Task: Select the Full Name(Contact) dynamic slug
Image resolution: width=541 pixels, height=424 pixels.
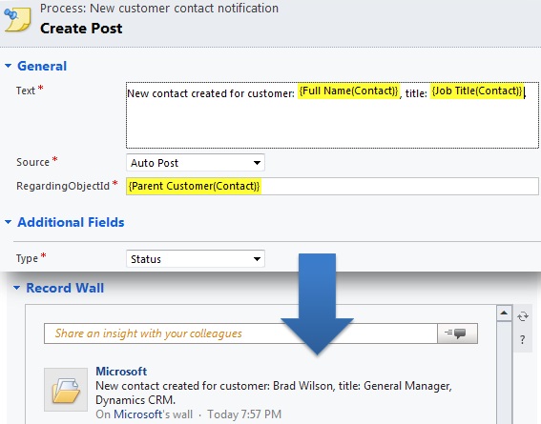Action: (348, 91)
